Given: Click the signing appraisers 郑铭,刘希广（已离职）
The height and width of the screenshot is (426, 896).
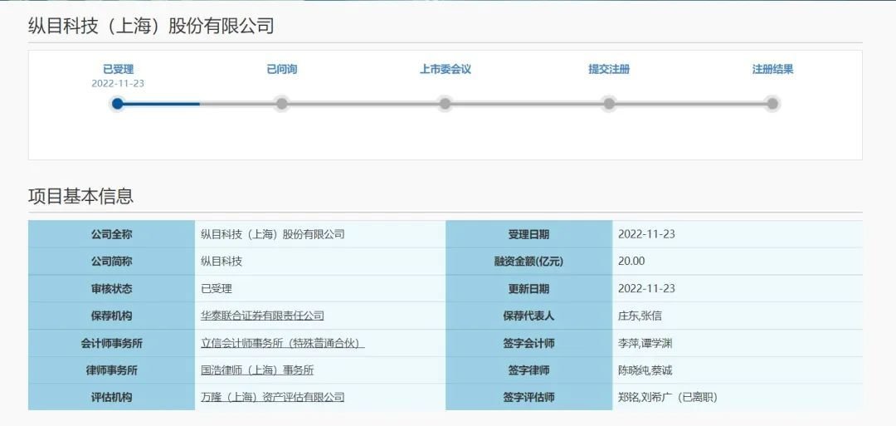Looking at the screenshot, I should tap(668, 397).
